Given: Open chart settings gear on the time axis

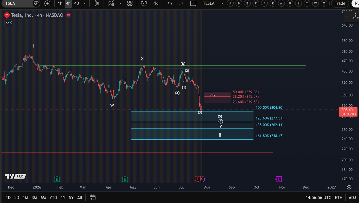Looking at the screenshot, I should (349, 187).
